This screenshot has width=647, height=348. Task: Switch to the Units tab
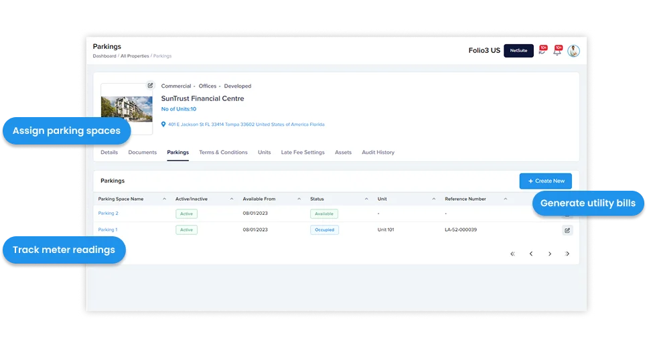pyautogui.click(x=264, y=152)
